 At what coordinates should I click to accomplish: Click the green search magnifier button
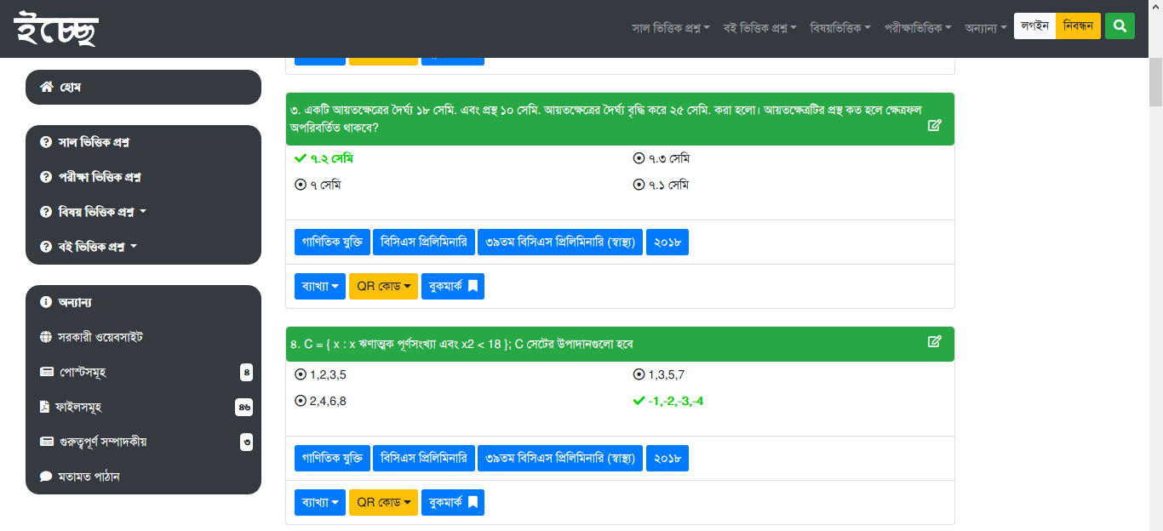tap(1120, 26)
